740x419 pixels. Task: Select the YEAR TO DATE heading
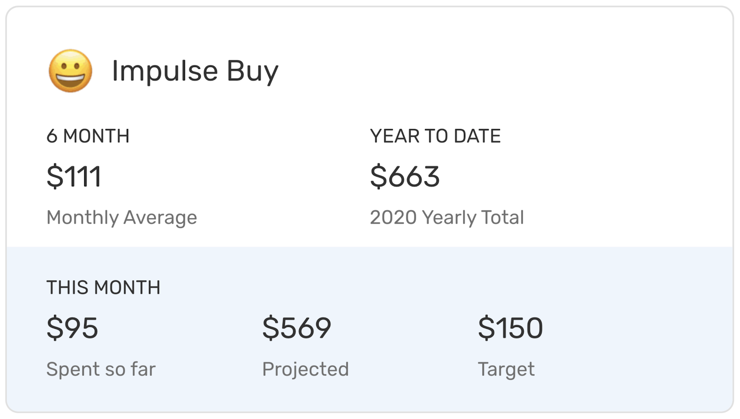pos(435,136)
